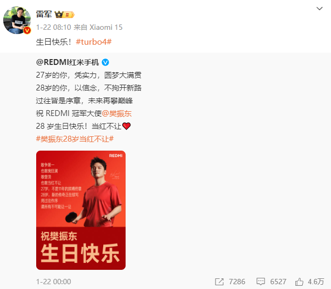Image resolution: width=331 pixels, height=289 pixels.
Task: Open the 雷军 username profile link
Action: pyautogui.click(x=44, y=14)
